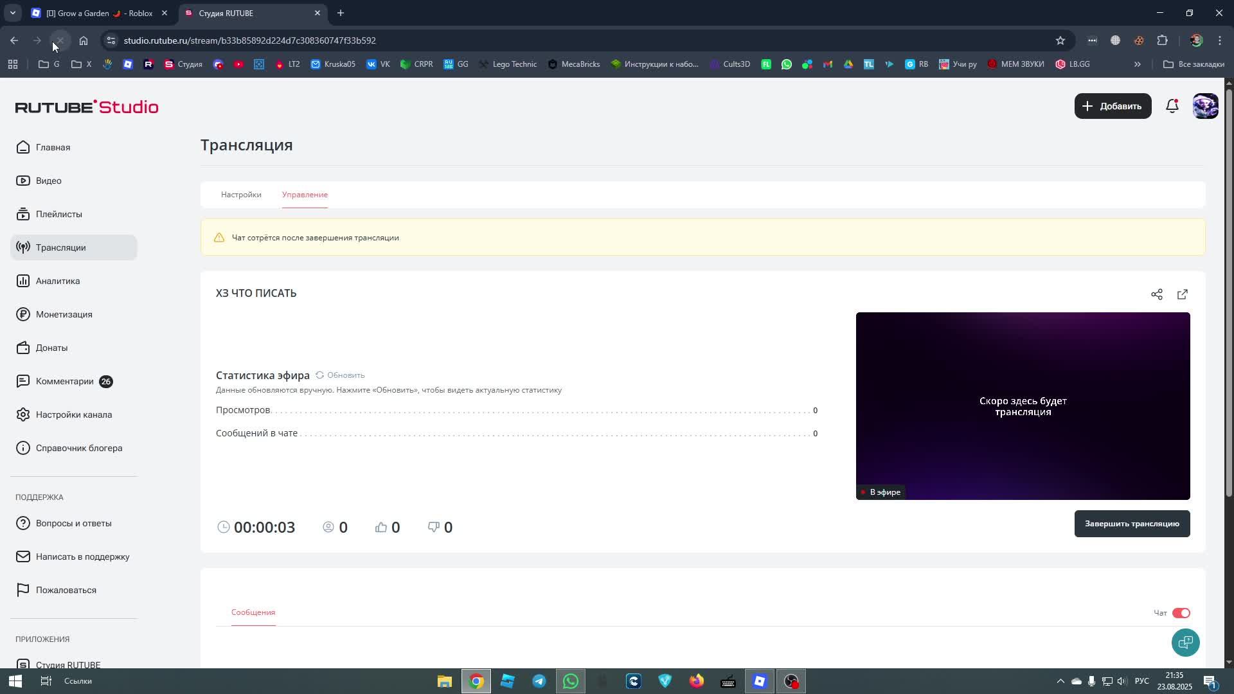Open OBS Studio from the taskbar

tap(791, 681)
